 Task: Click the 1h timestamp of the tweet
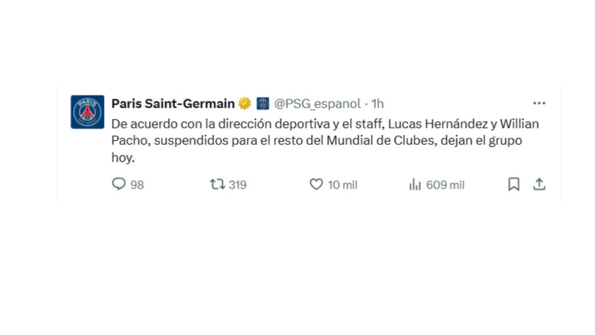pyautogui.click(x=378, y=104)
